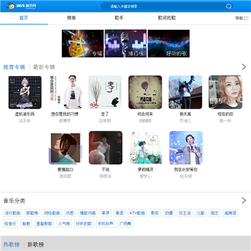Click the 365 music site logo
The height and width of the screenshot is (251, 251).
(22, 6)
